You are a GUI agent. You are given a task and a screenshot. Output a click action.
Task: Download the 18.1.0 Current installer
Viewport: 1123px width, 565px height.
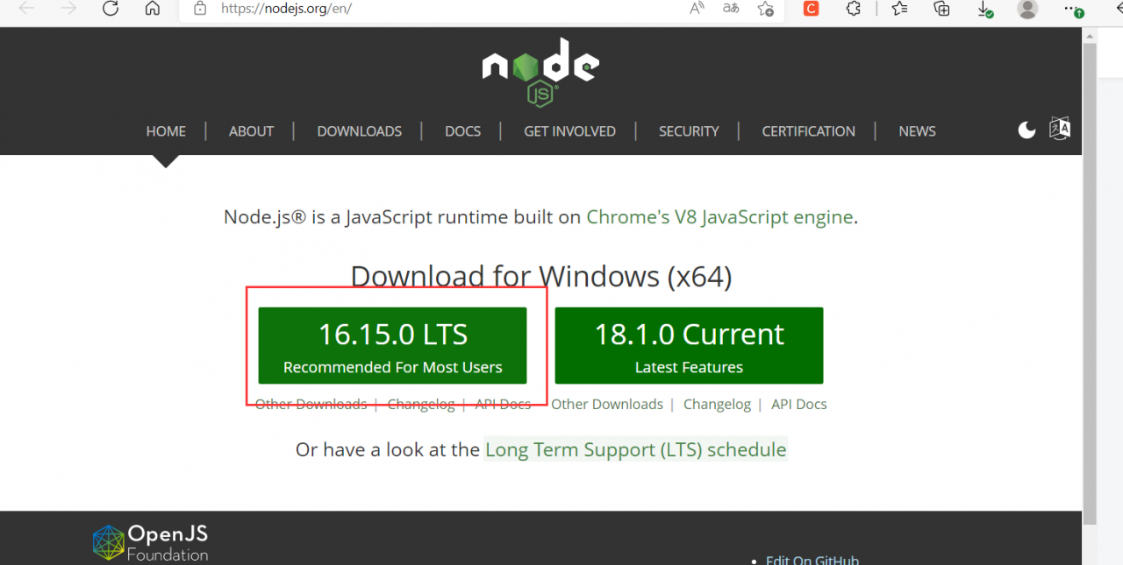pyautogui.click(x=689, y=345)
